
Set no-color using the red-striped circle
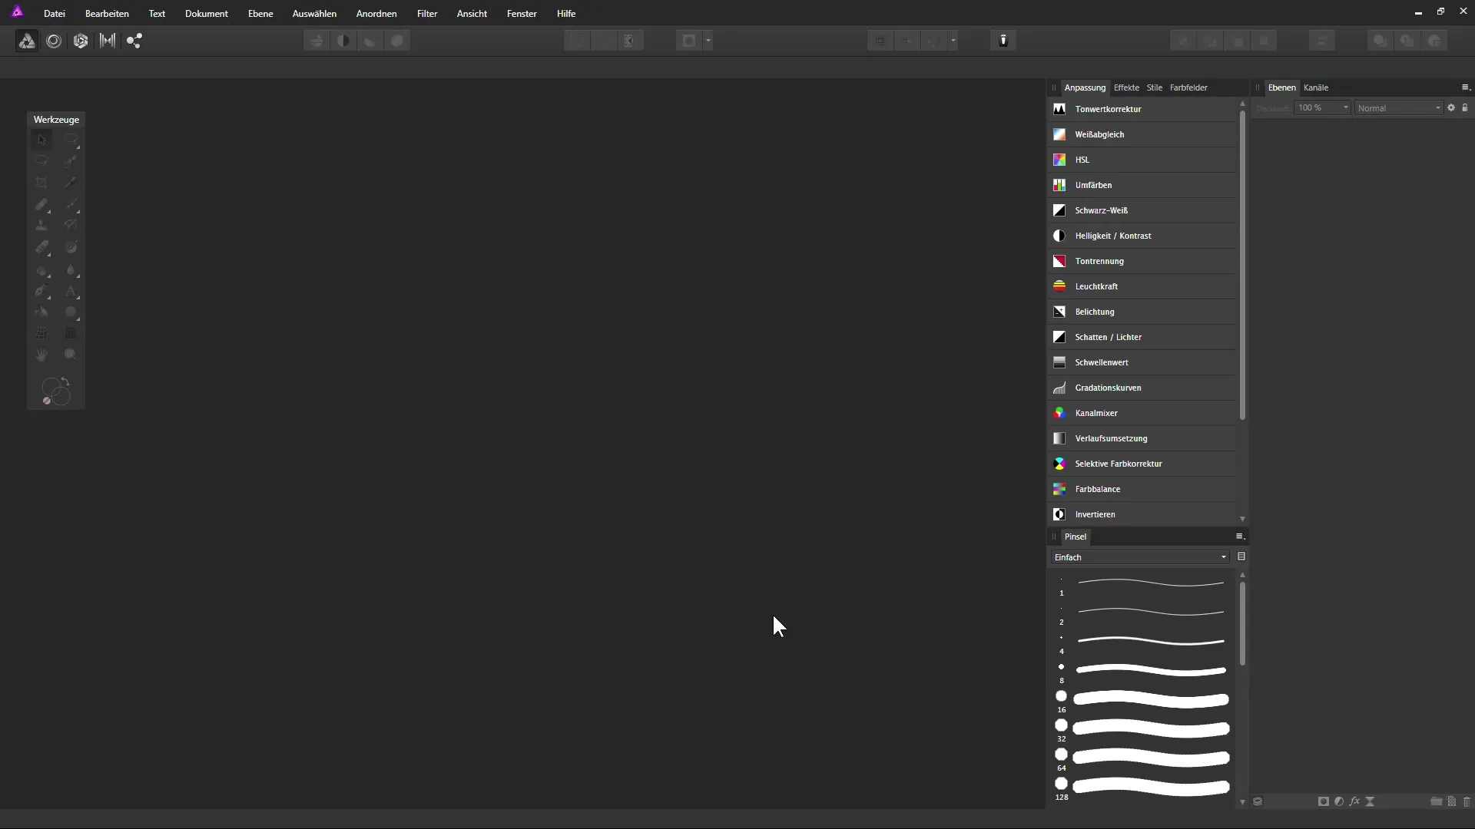47,401
